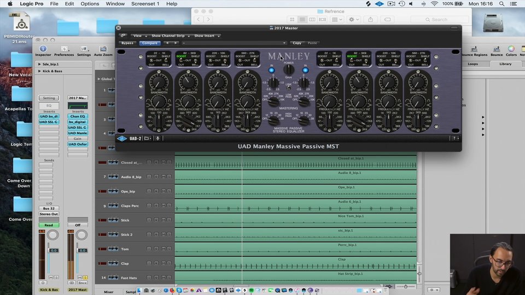
Task: Toggle the plugin Bypass button
Action: pyautogui.click(x=127, y=43)
